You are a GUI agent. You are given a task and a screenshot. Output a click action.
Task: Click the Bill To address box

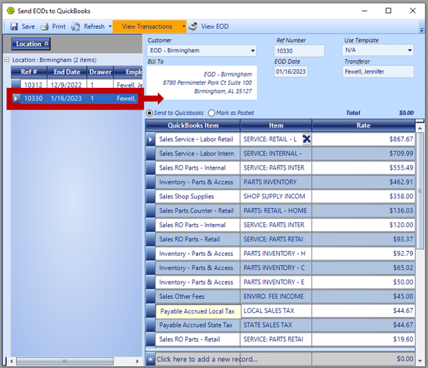[x=202, y=83]
